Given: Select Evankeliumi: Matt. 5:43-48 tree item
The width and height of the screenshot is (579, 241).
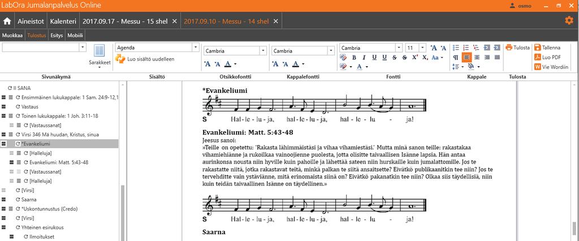Looking at the screenshot, I should [59, 162].
